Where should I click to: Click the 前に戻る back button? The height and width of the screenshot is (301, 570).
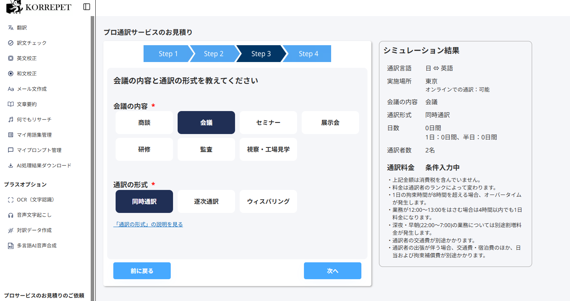[142, 271]
